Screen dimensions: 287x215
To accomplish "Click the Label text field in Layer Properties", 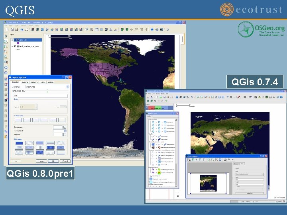I will point(43,96).
